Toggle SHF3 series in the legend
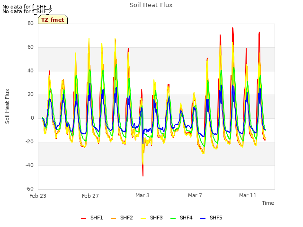Viewport: 303px width, 227px height. click(x=151, y=218)
